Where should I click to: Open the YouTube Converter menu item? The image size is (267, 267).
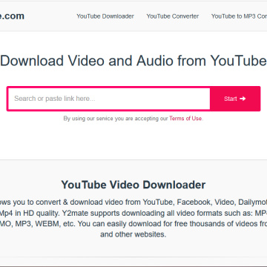pos(173,16)
